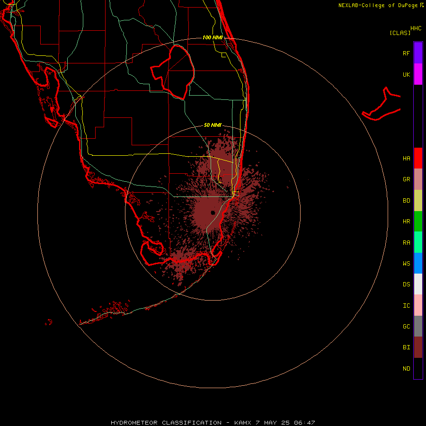Select the IC pink legend swatch

[418, 305]
